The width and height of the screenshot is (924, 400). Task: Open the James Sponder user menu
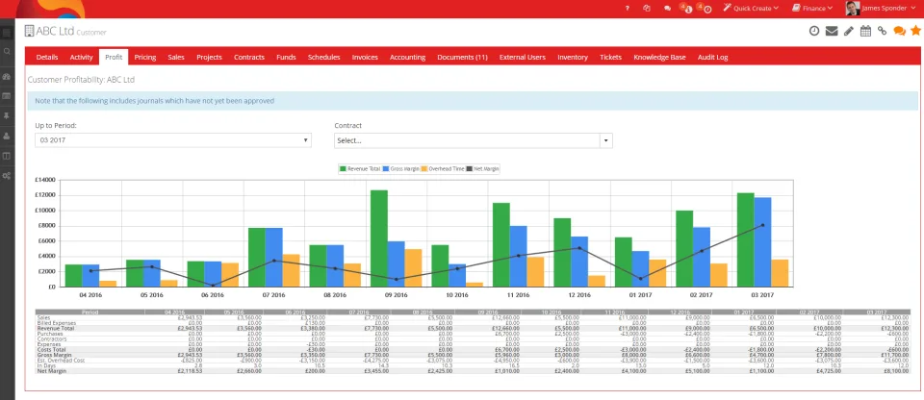pyautogui.click(x=883, y=9)
